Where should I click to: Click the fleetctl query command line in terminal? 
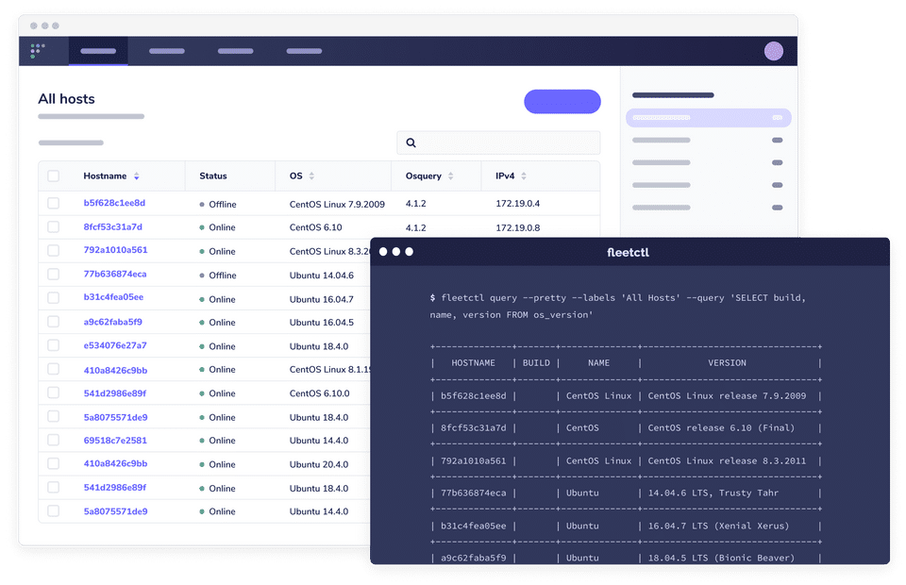[617, 306]
